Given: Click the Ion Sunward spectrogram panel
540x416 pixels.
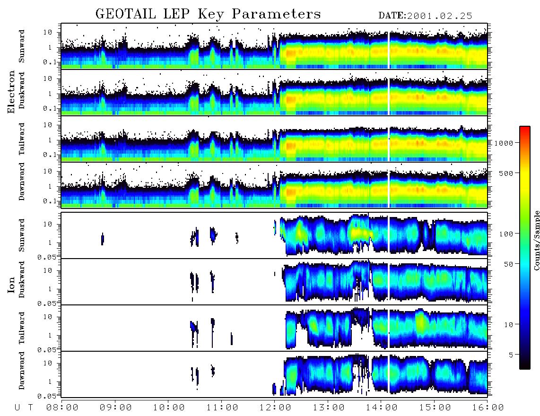Looking at the screenshot, I should [x=274, y=235].
